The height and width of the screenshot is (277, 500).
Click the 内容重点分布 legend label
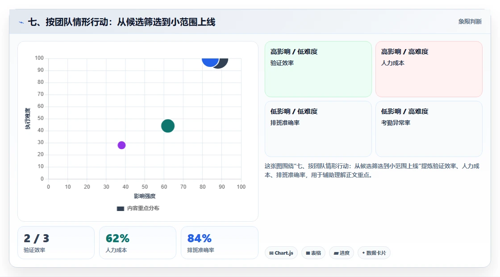tap(143, 208)
